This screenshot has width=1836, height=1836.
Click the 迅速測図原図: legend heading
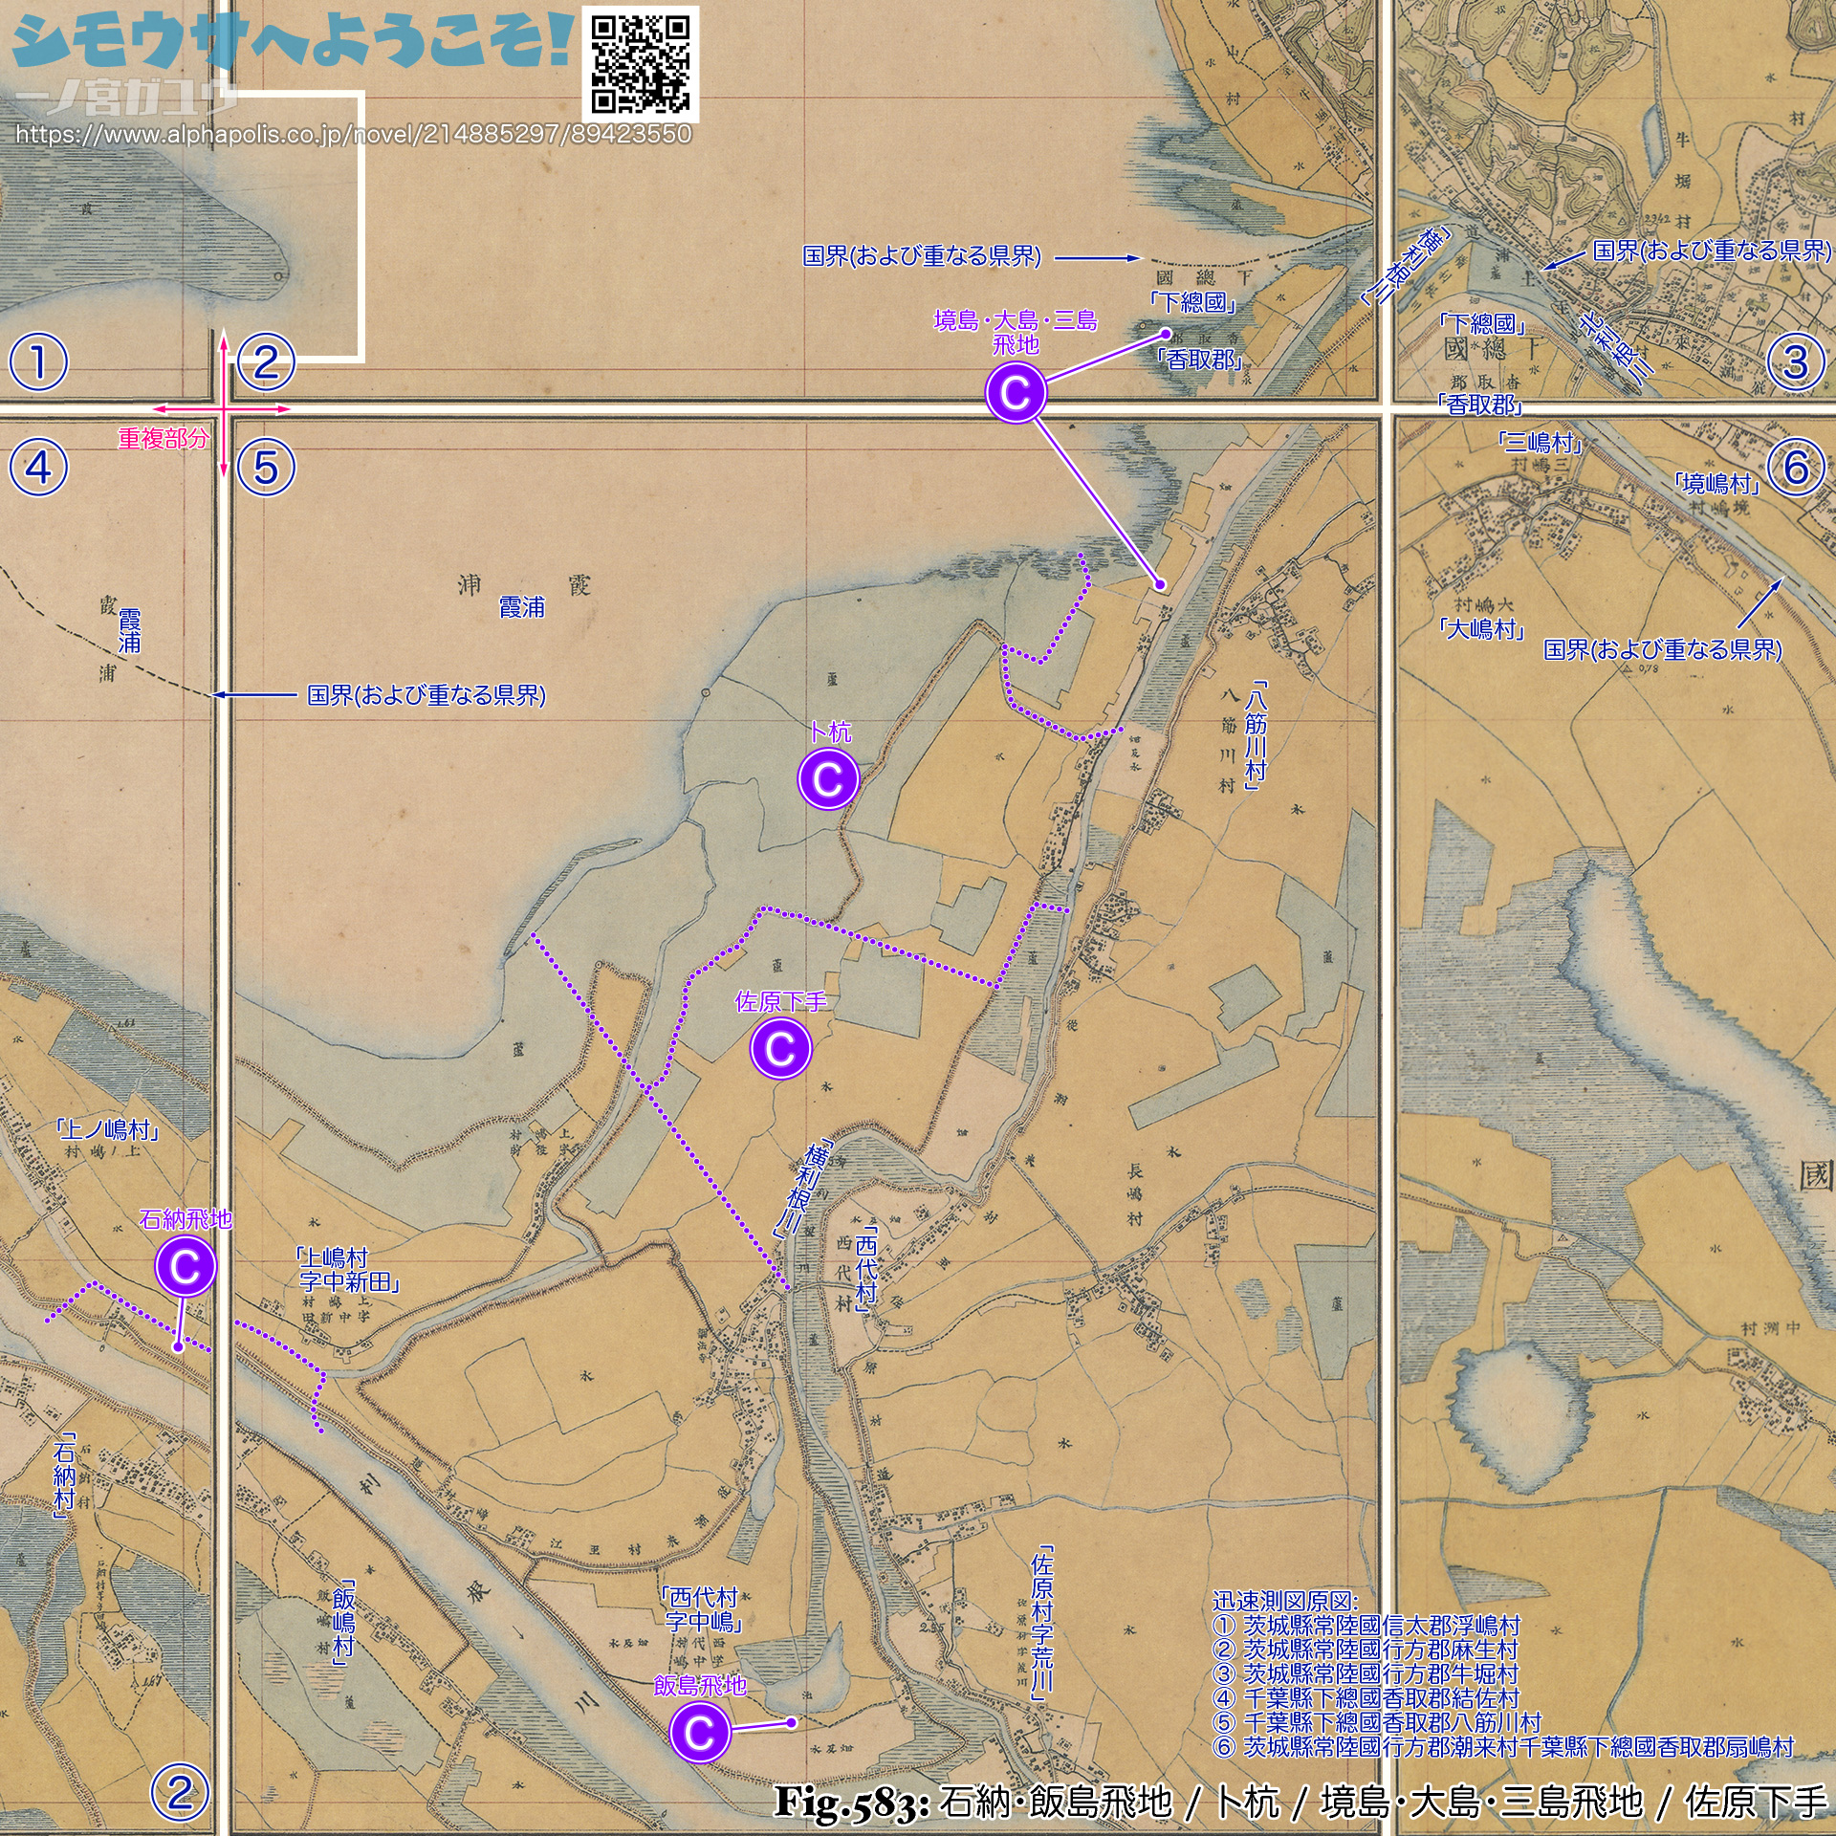point(1284,1601)
